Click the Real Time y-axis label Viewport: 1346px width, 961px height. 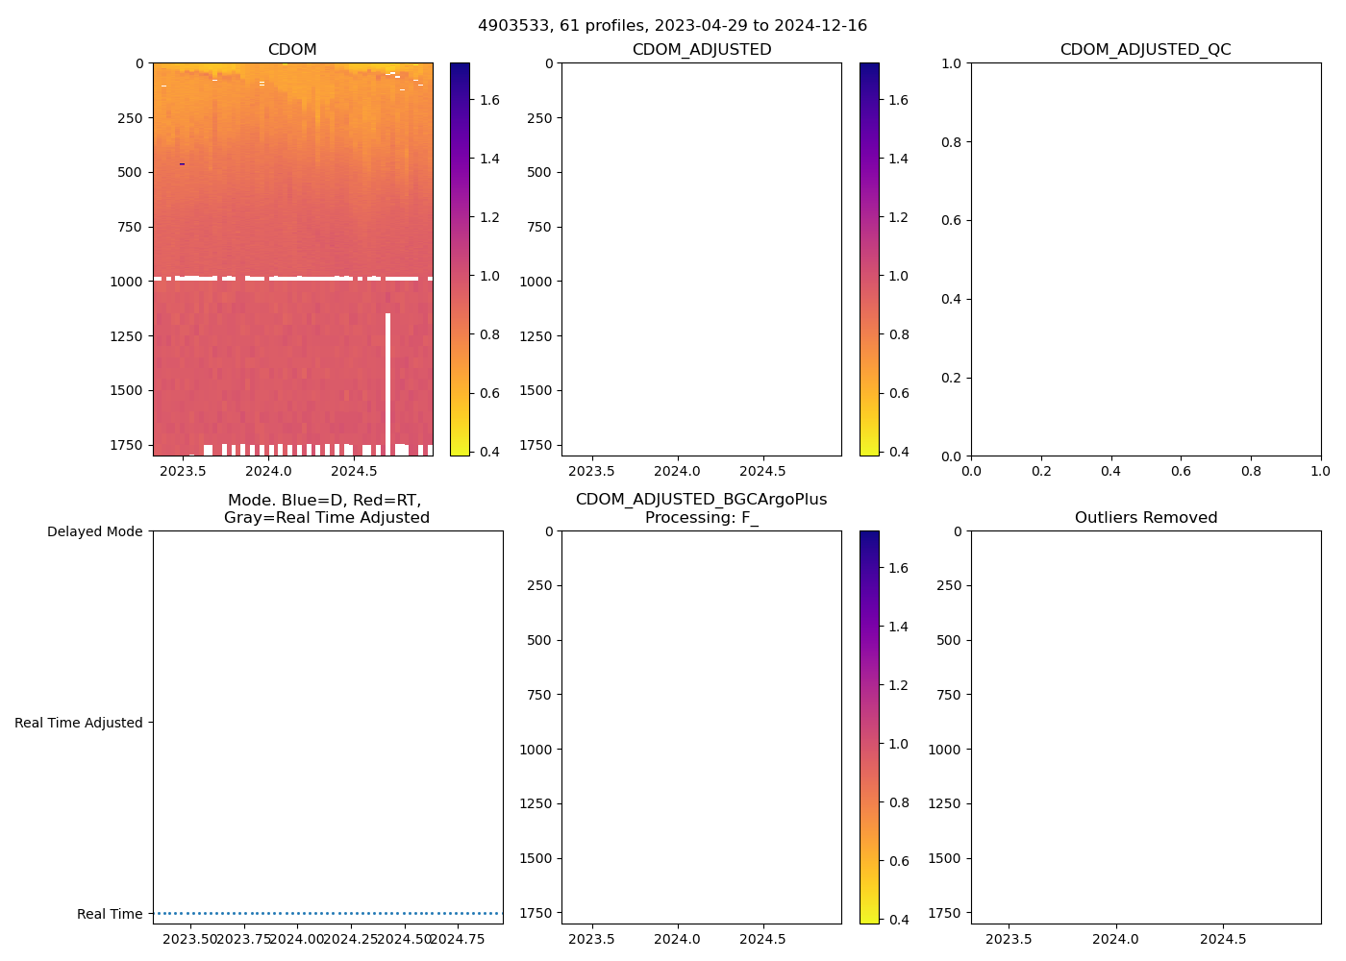click(110, 914)
